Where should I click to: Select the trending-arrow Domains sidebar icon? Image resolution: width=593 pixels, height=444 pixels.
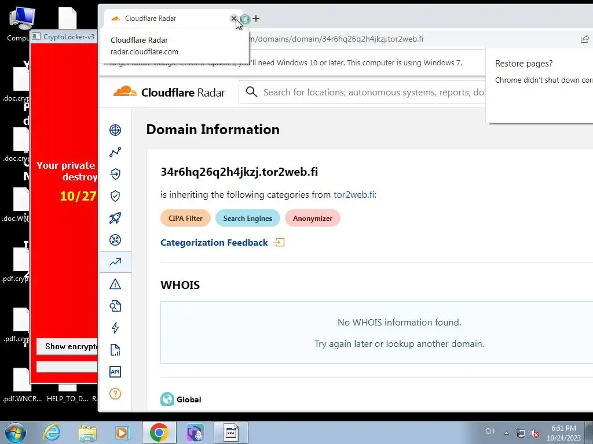(x=115, y=262)
